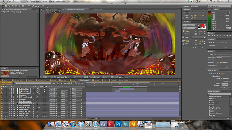
Task: Play the preview
Action: point(215,36)
